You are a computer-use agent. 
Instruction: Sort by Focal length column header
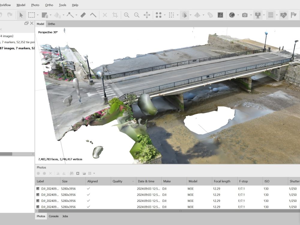pyautogui.click(x=225, y=181)
